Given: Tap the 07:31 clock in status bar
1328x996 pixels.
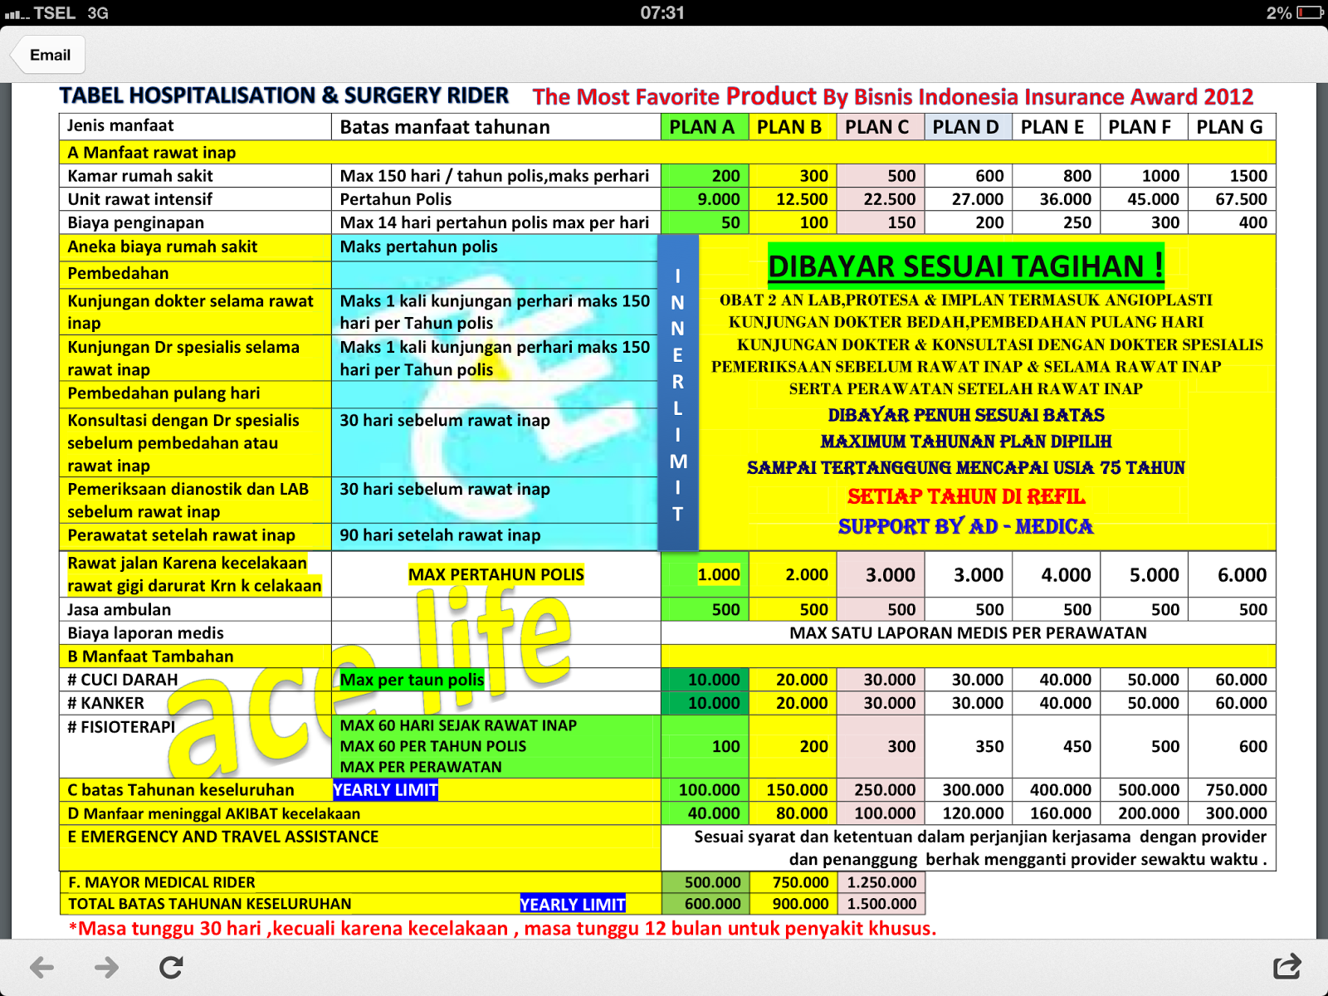Looking at the screenshot, I should (662, 12).
